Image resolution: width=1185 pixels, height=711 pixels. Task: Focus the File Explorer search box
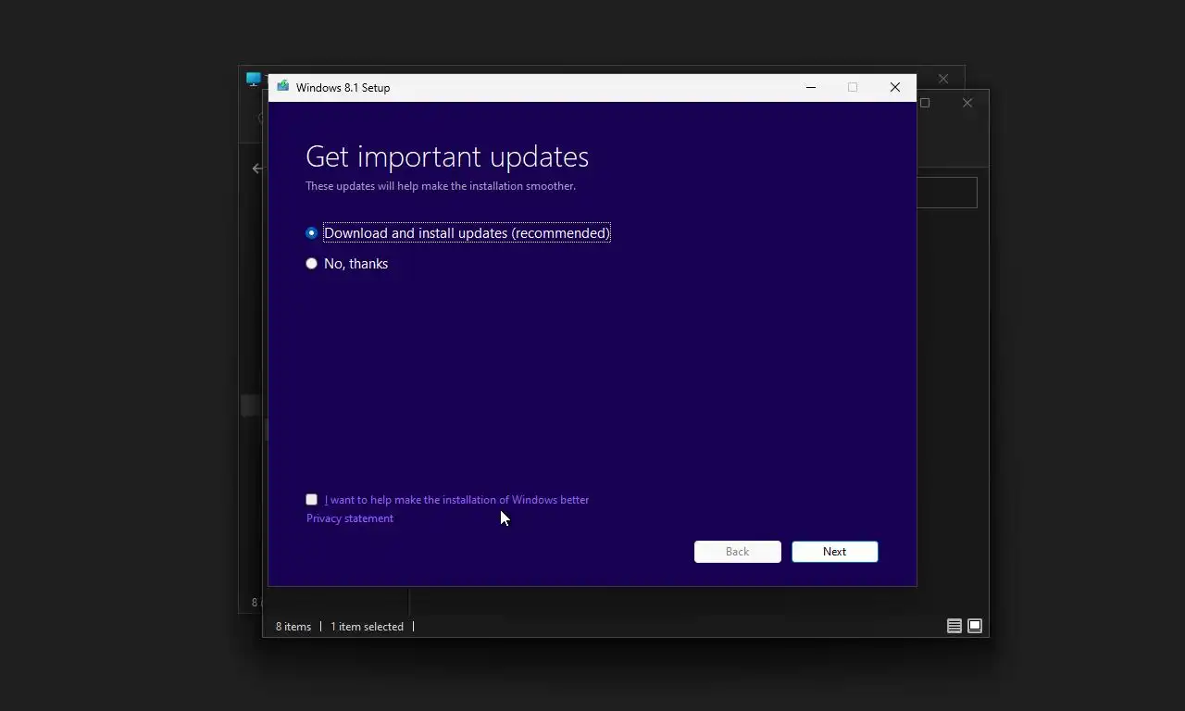946,193
